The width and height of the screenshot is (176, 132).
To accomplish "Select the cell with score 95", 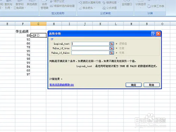I will point(23,51).
